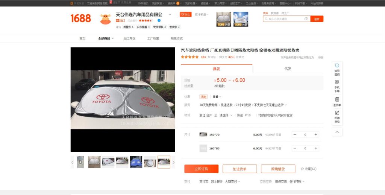Click the 160*85 size swatch image

tap(203, 148)
